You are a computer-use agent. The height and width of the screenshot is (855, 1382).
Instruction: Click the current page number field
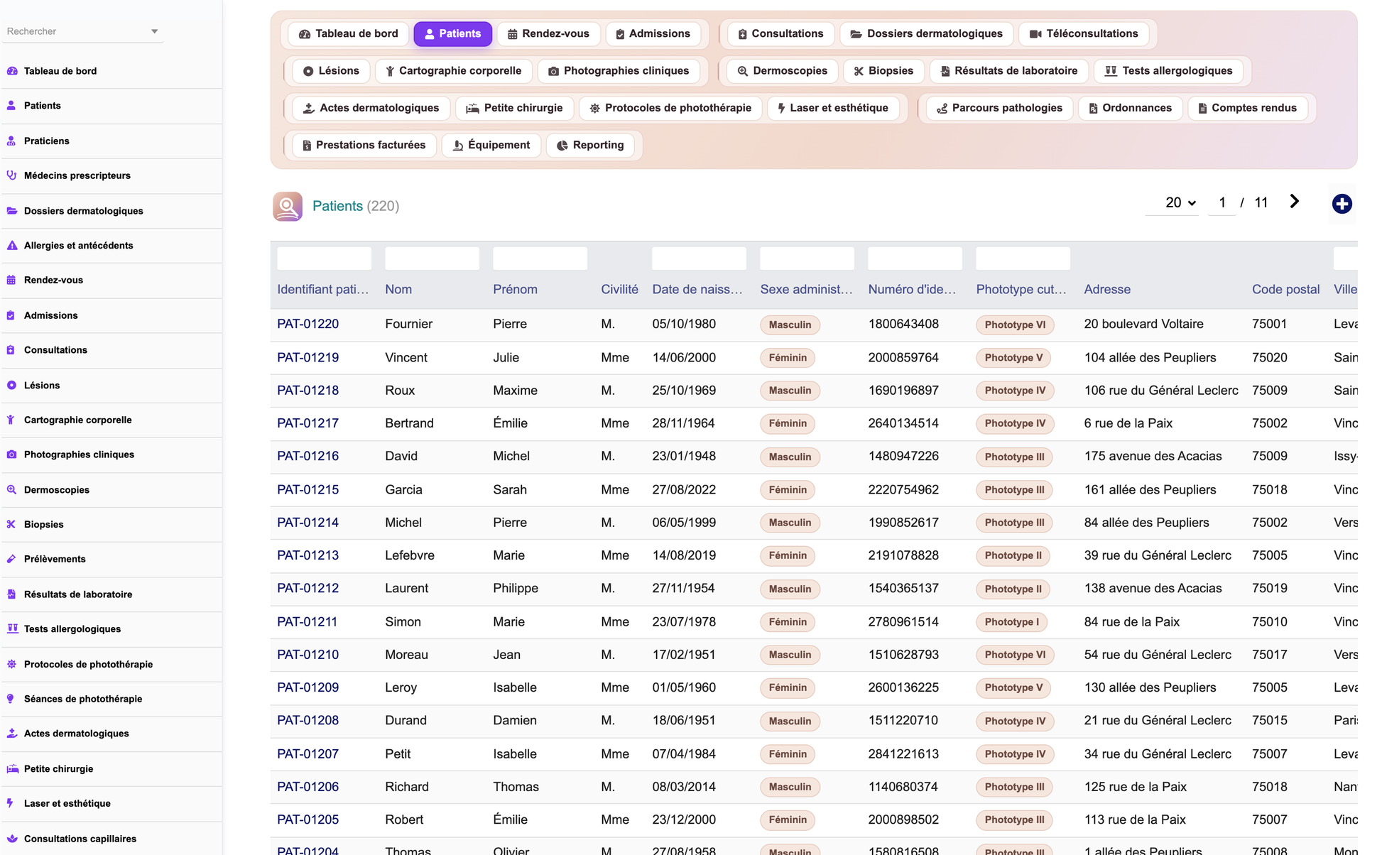(1222, 203)
